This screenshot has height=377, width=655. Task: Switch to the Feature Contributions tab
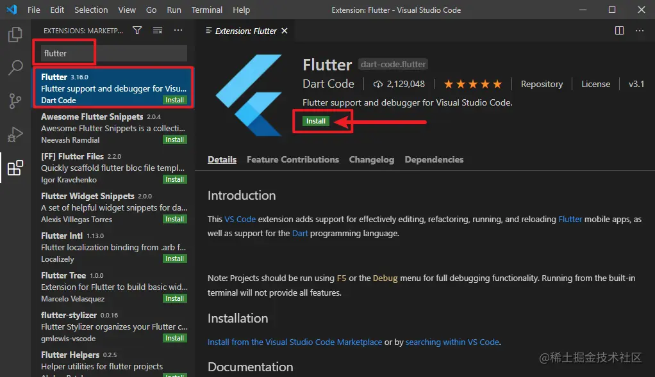[x=293, y=160]
